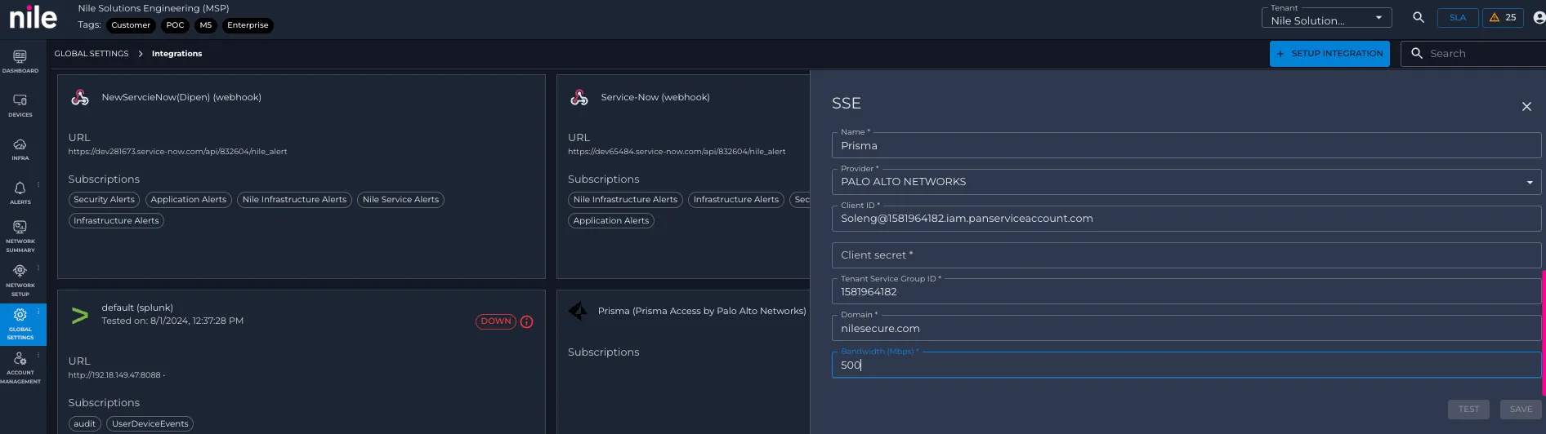
Task: Click the Prisma Access integration icon
Action: 578,311
